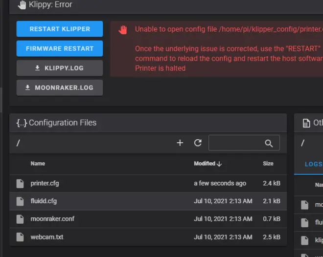Click the red halted hand icon
The image size is (323, 257).
pyautogui.click(x=123, y=30)
